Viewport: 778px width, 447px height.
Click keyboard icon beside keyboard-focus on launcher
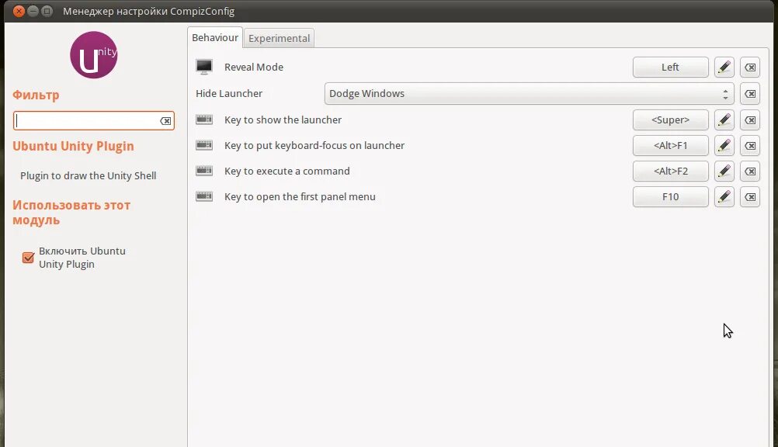click(x=204, y=145)
